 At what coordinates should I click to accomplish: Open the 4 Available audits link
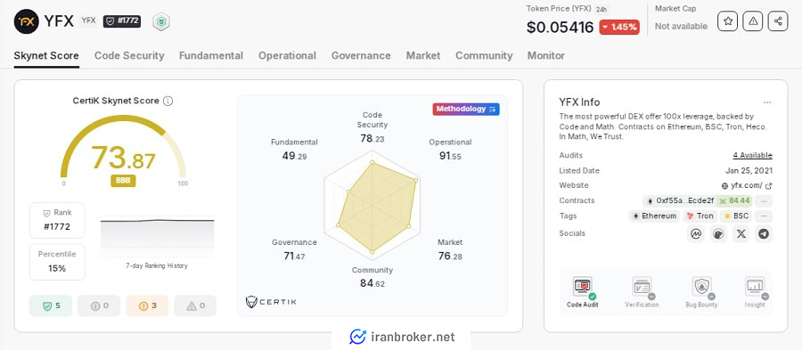point(752,155)
